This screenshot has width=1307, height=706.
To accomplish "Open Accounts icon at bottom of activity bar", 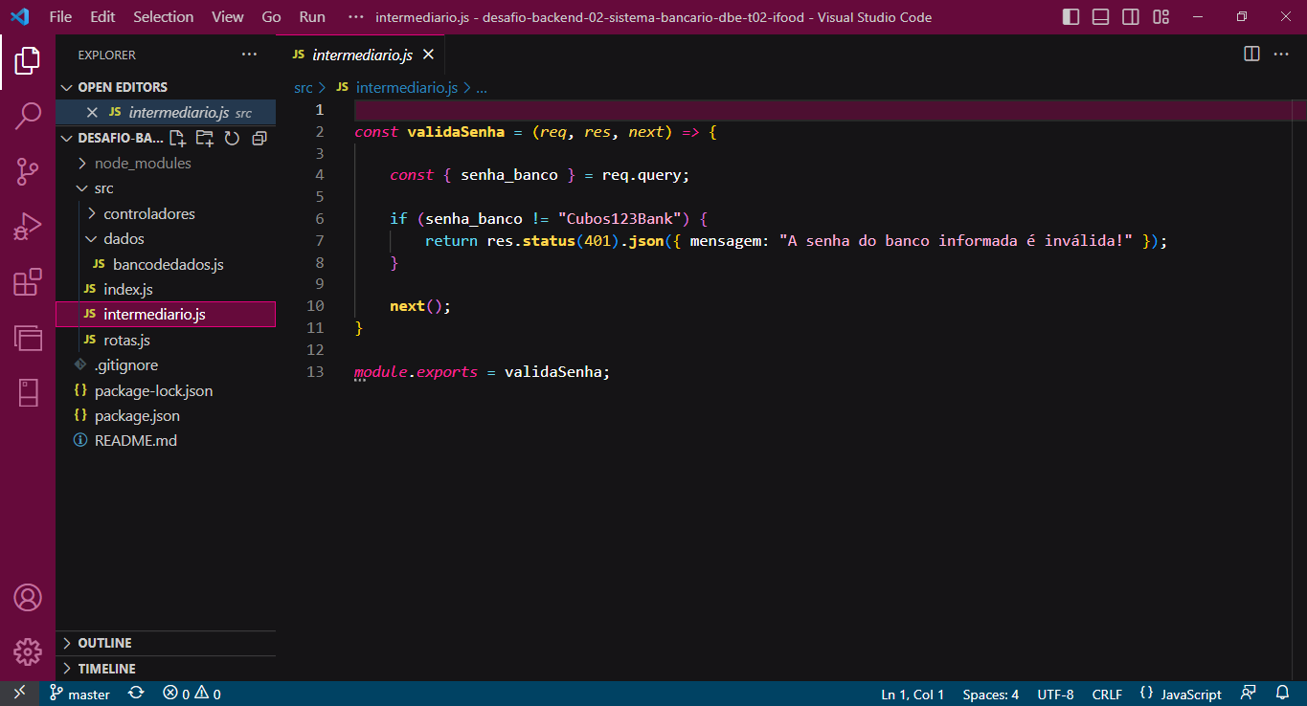I will [x=27, y=598].
